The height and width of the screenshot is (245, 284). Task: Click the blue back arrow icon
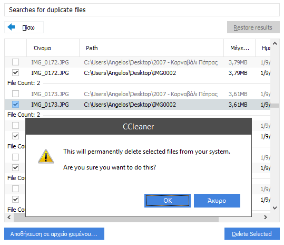11,27
